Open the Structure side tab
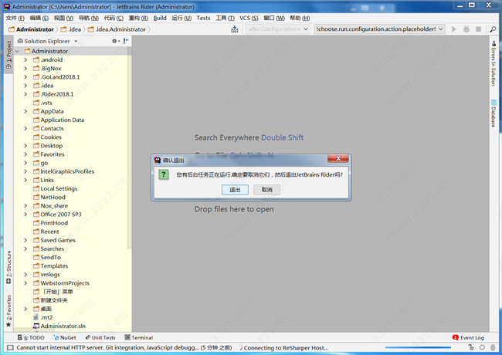 pos(8,267)
